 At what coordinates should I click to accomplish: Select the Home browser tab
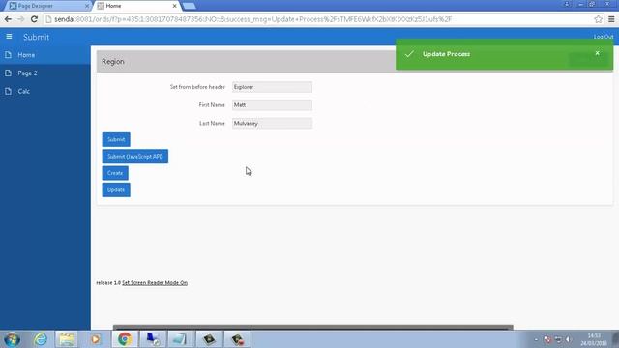point(136,6)
